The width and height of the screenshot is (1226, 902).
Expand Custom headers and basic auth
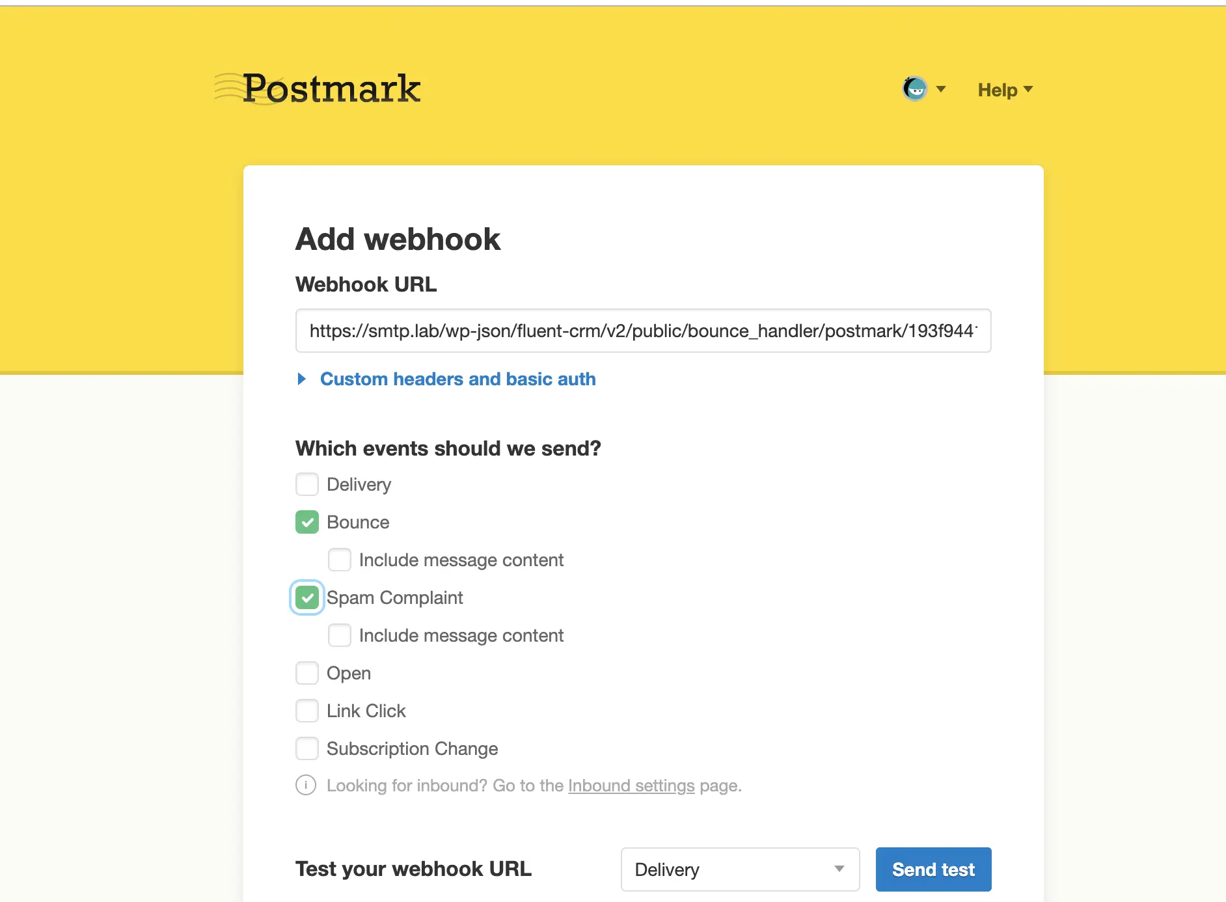coord(446,379)
